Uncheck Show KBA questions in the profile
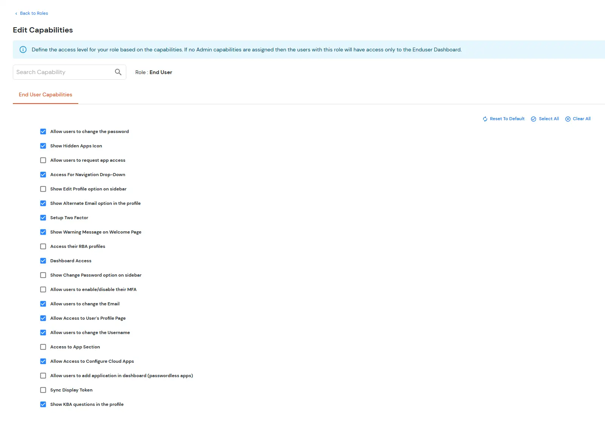 43,404
